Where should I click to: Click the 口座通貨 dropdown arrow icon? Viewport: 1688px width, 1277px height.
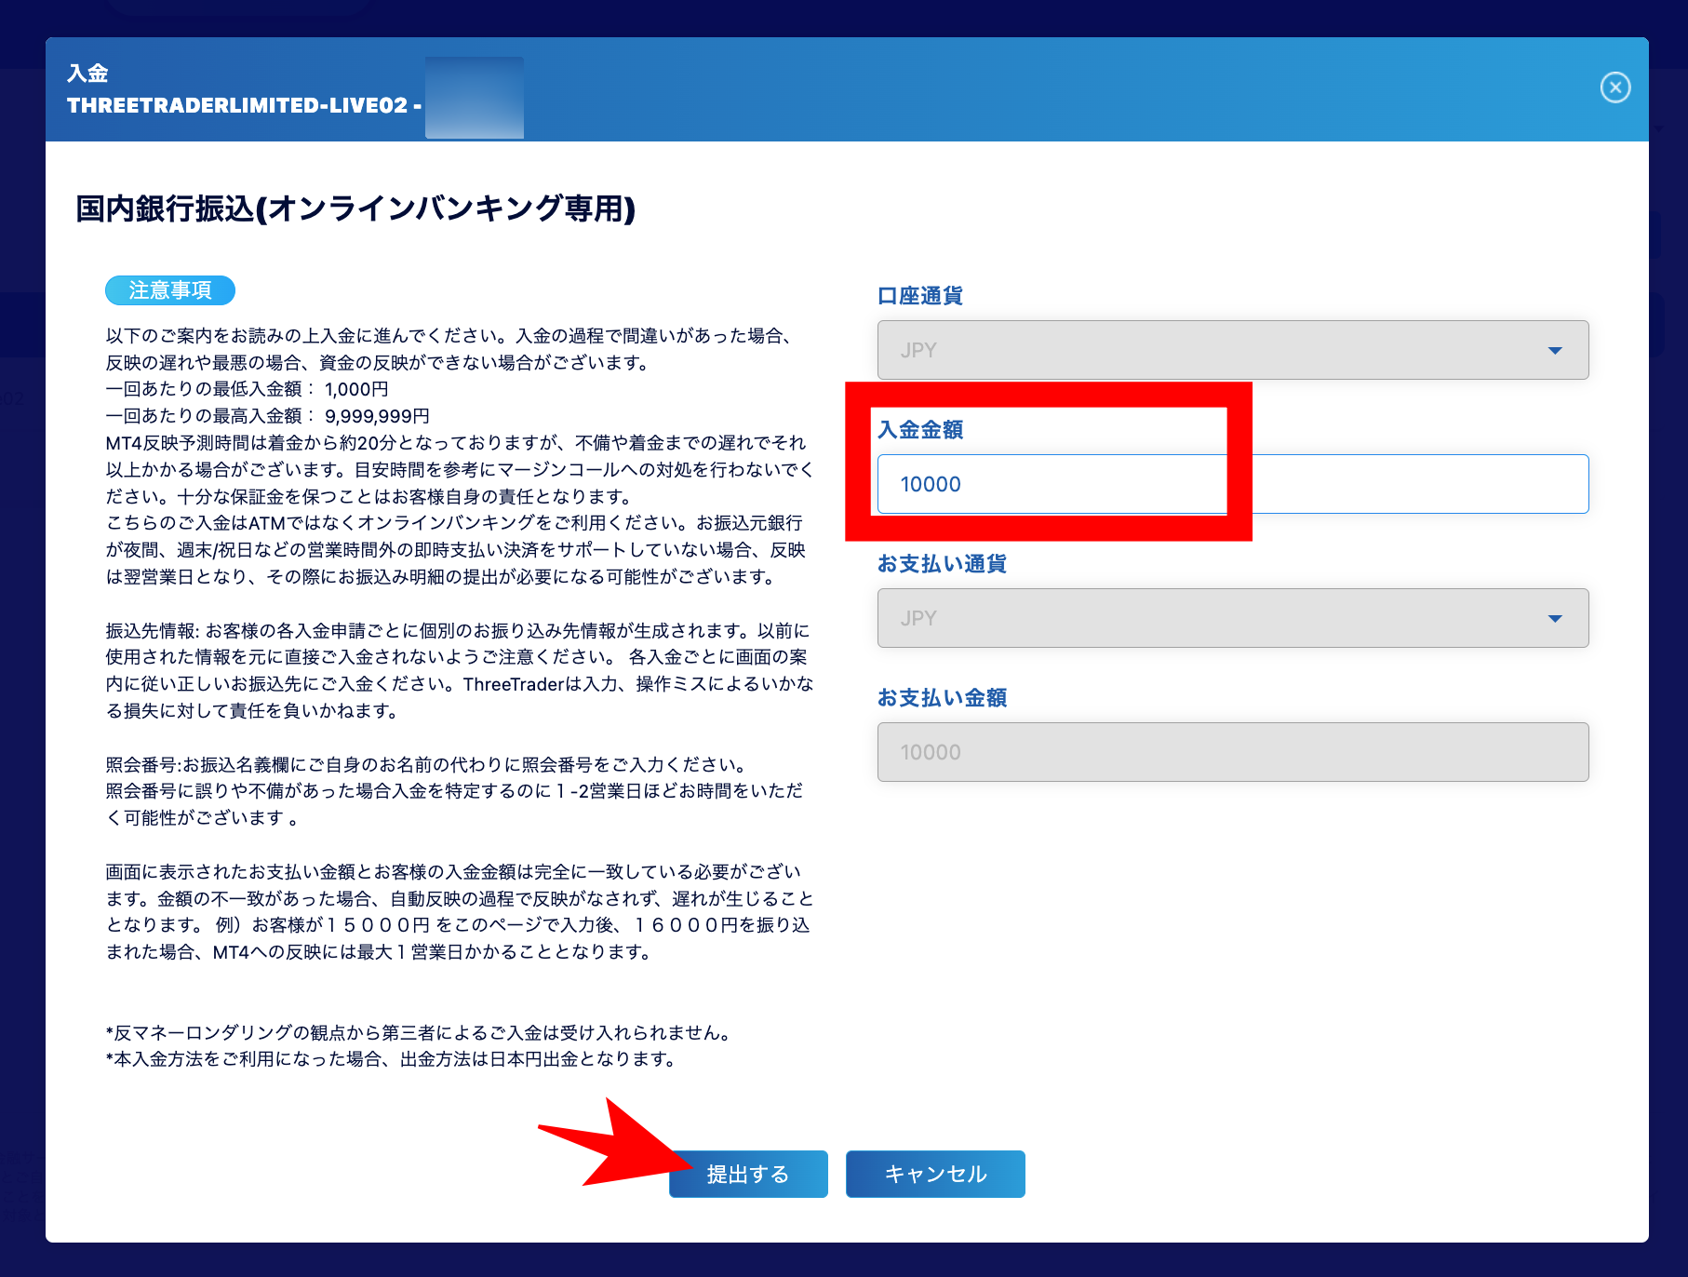tap(1557, 350)
